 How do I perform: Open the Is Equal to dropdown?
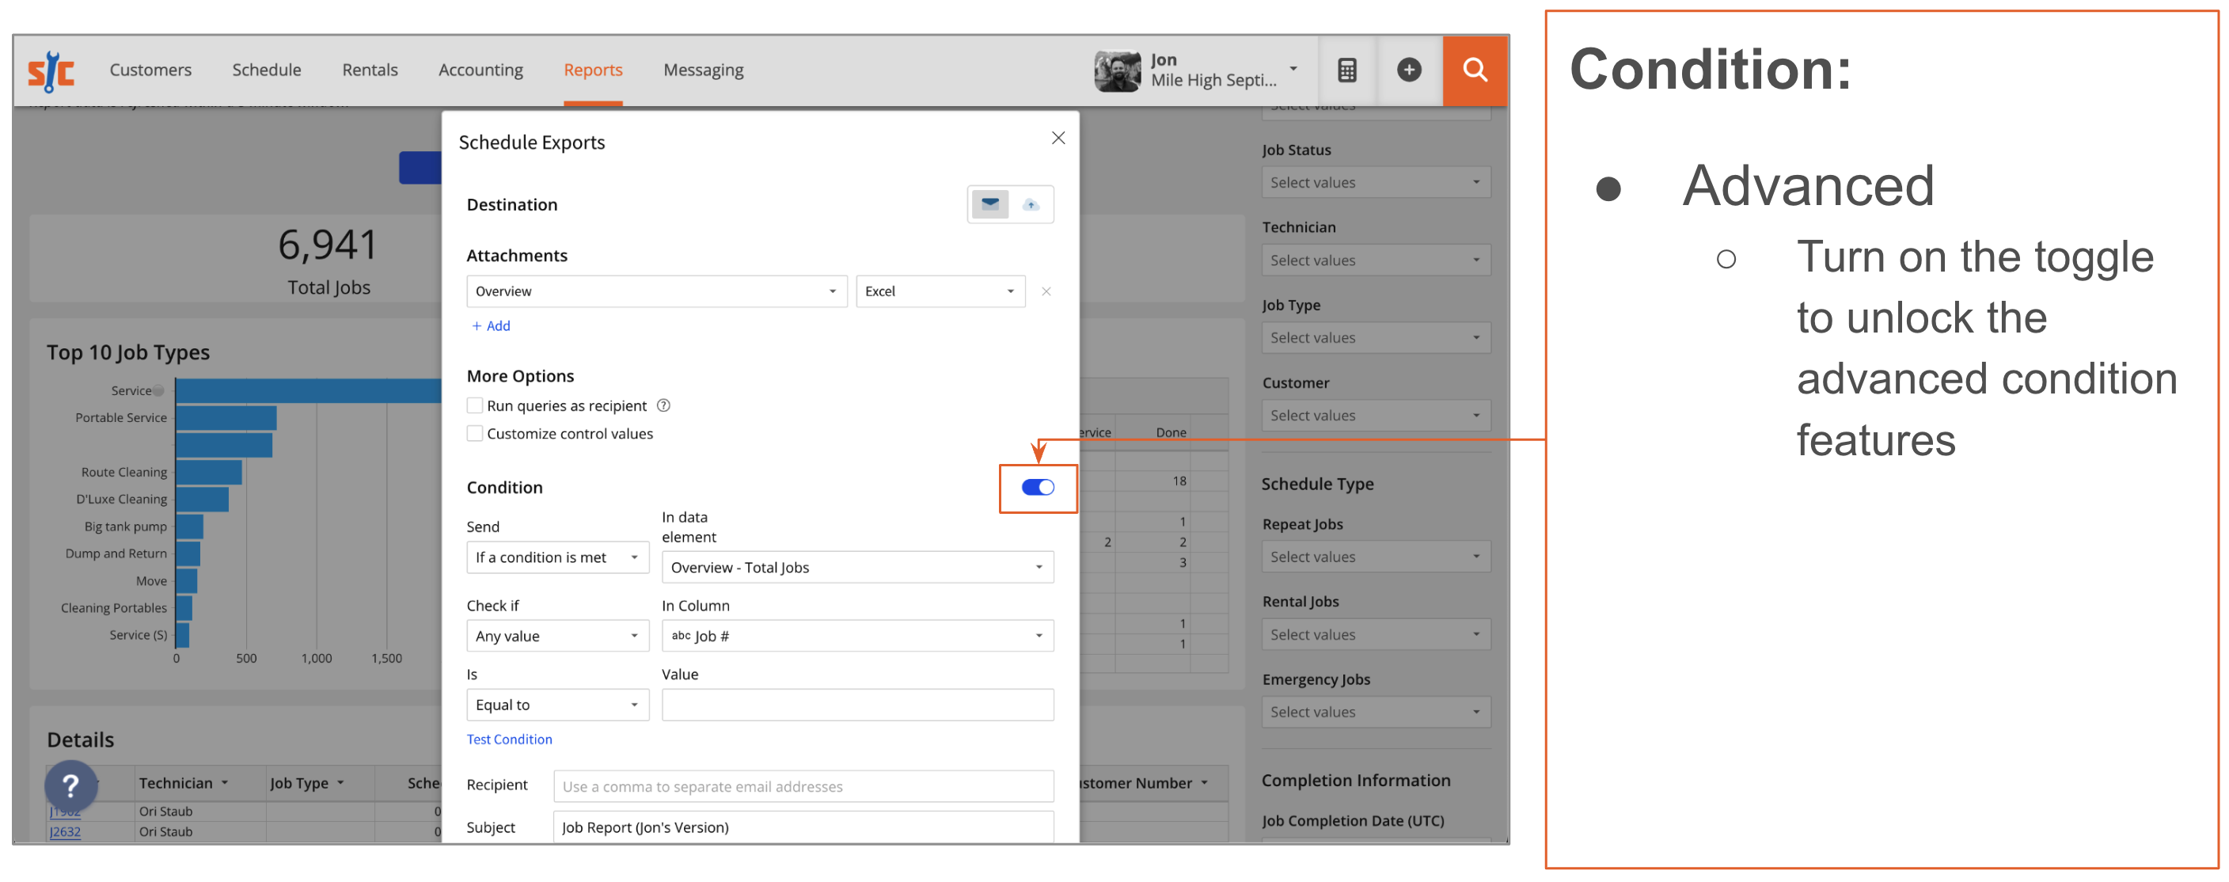557,705
